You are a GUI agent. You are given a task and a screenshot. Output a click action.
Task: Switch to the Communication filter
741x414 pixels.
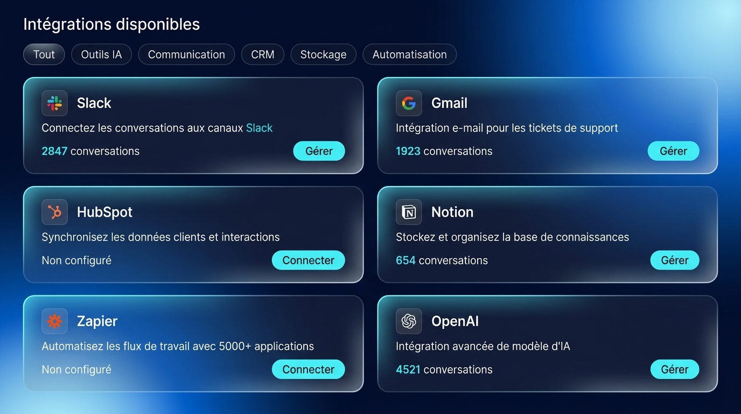tap(186, 54)
